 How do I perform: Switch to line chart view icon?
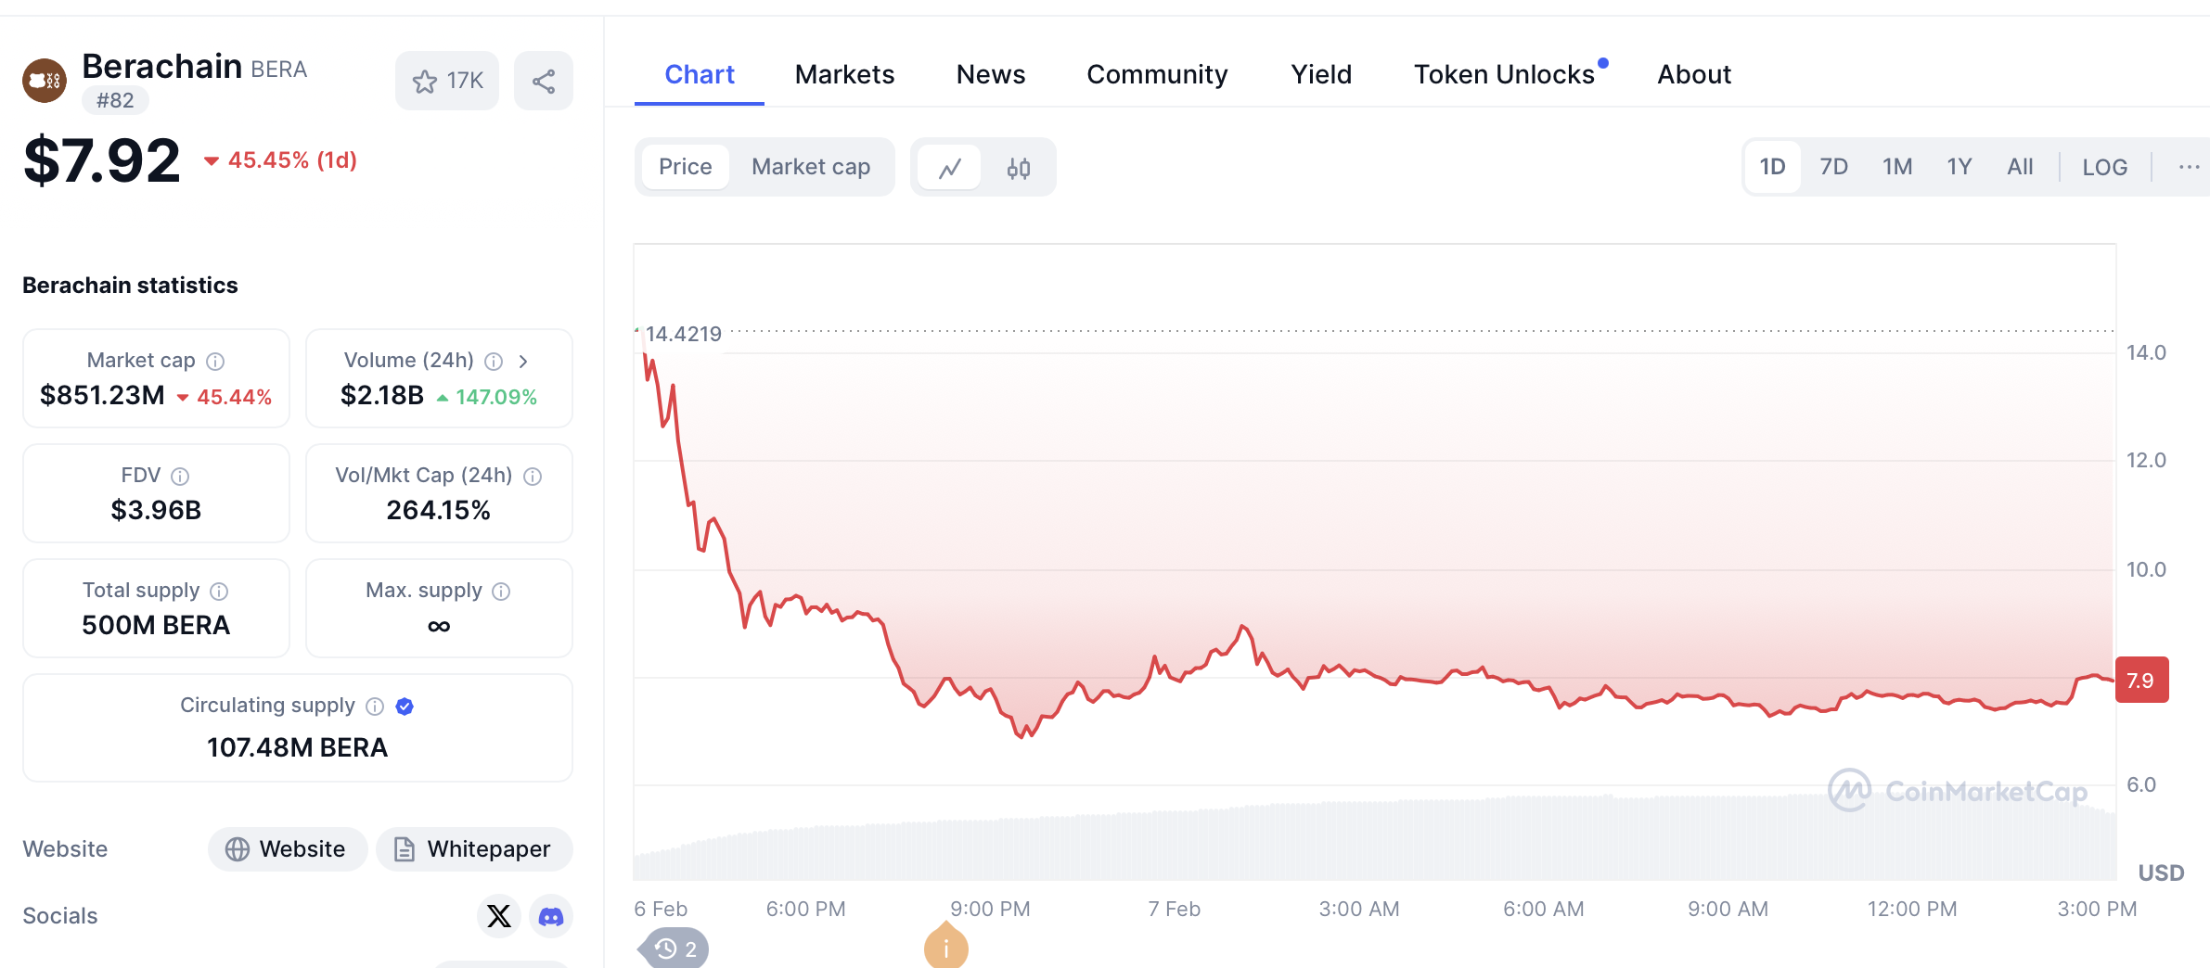[949, 167]
